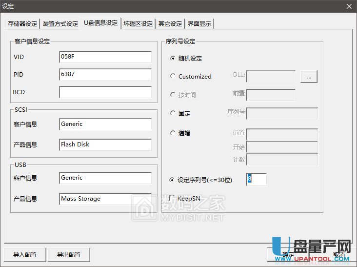Pick the 递增 radio option
357x267 pixels.
(x=173, y=133)
